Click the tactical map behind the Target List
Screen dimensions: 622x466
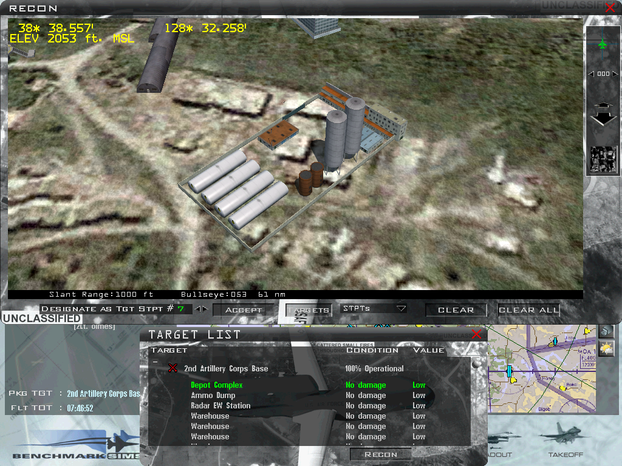[x=541, y=368]
